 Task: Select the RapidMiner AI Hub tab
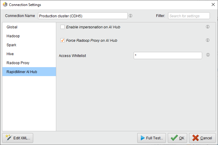(22, 72)
